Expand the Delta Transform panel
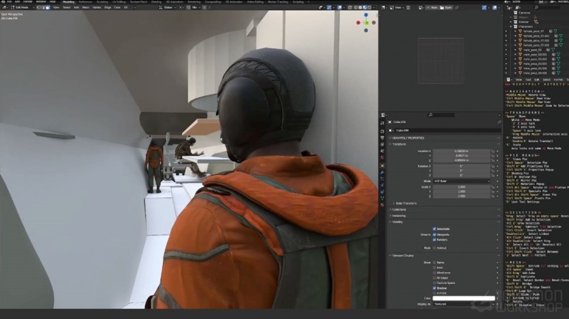The width and height of the screenshot is (569, 319). [405, 203]
